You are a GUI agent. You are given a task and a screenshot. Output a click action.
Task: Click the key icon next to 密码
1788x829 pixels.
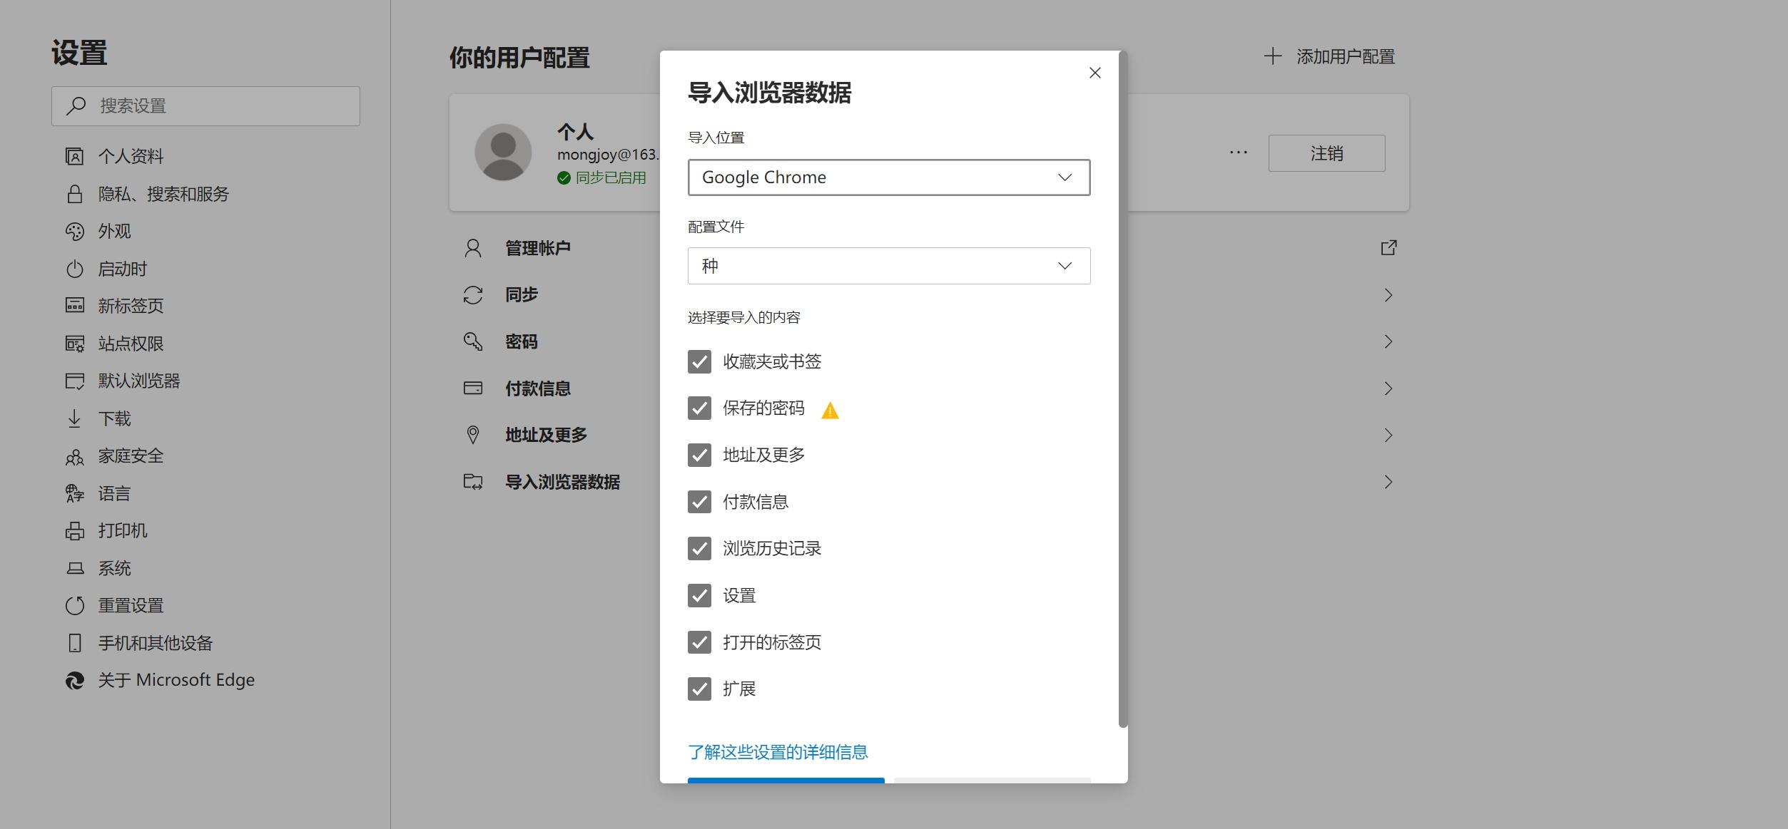[473, 341]
